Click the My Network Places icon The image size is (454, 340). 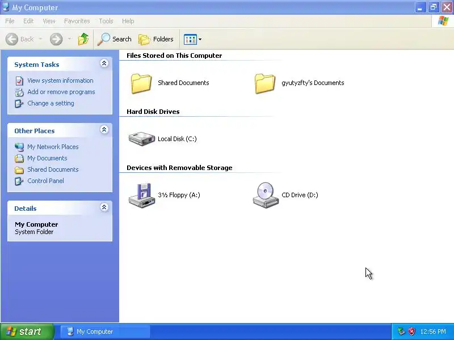point(19,147)
